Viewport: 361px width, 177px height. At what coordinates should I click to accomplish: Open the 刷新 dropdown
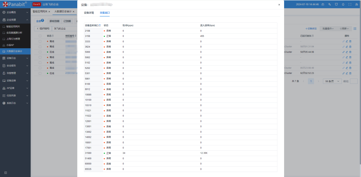coord(344,29)
